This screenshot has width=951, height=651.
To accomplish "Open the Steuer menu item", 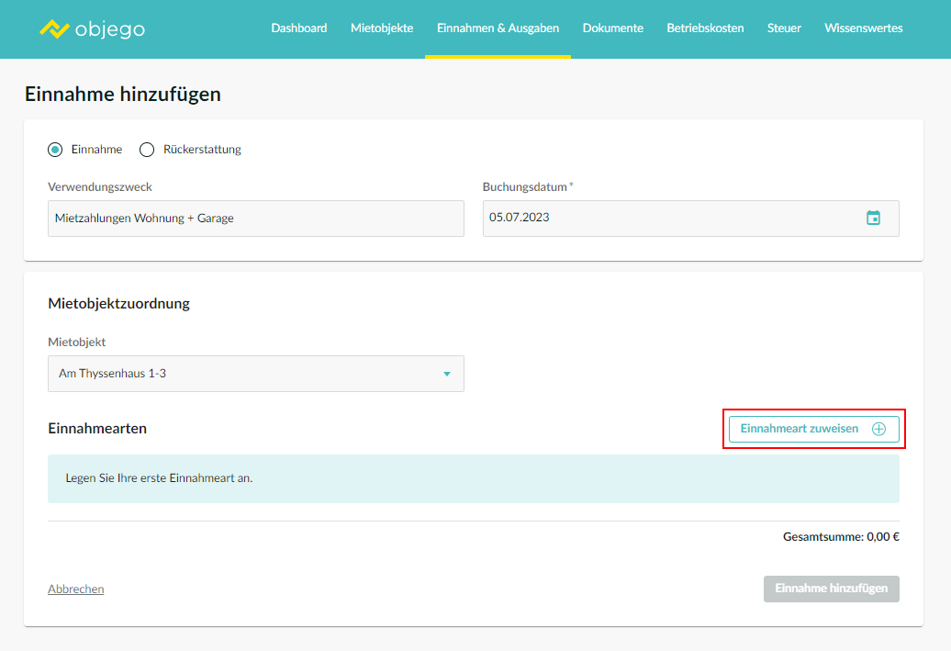I will coord(784,28).
